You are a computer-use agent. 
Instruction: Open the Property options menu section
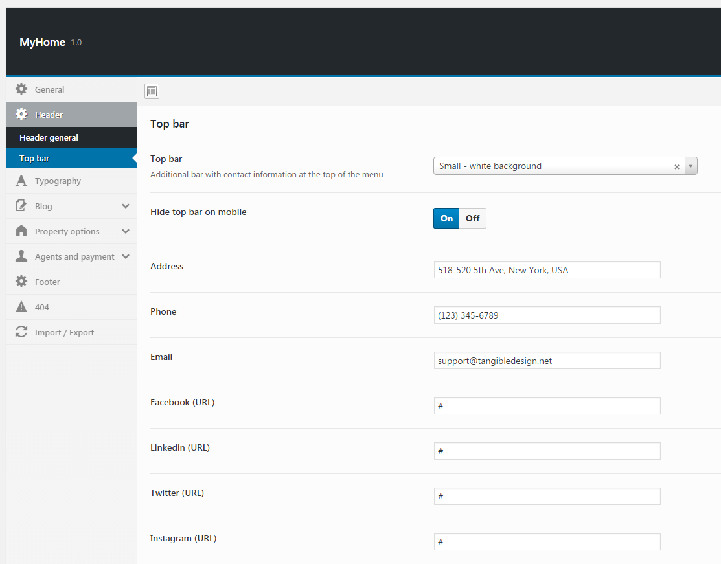pyautogui.click(x=72, y=231)
